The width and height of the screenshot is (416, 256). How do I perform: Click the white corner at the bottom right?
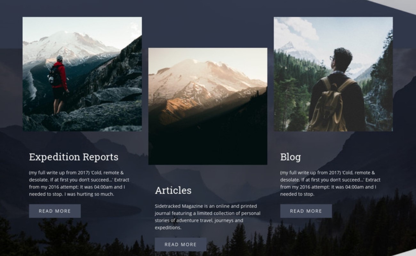pos(406,253)
